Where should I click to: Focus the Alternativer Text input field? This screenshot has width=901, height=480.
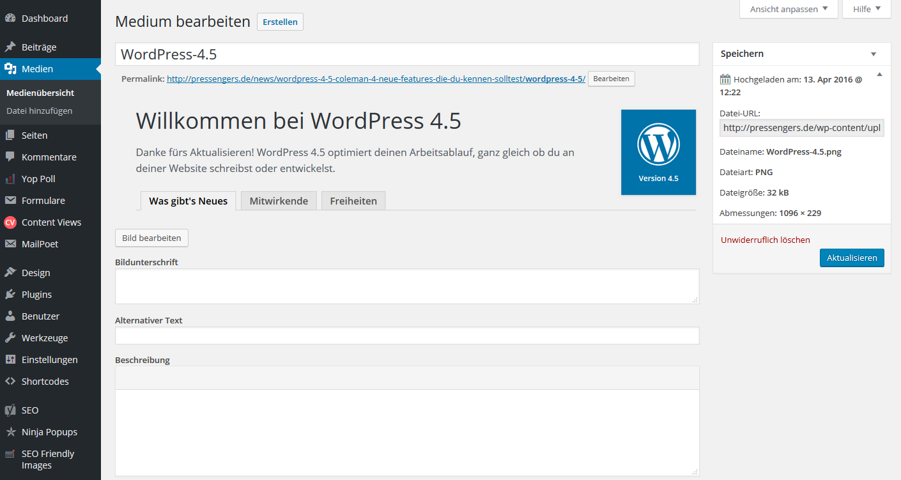tap(407, 336)
